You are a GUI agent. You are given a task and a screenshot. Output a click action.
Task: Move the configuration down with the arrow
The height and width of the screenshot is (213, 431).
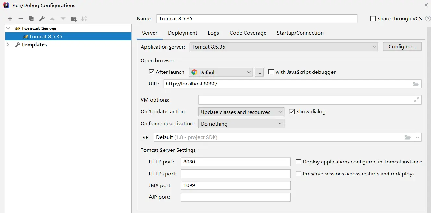tap(63, 19)
